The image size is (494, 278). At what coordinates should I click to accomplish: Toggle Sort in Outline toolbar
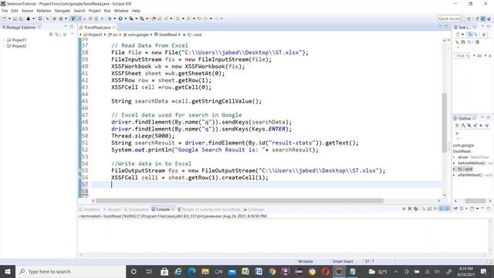(463, 125)
